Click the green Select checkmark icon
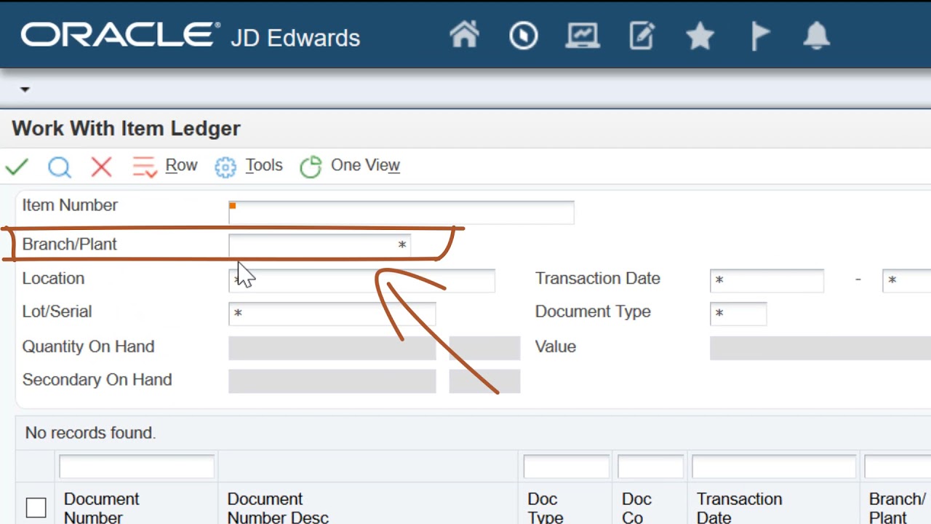This screenshot has width=931, height=524. pos(17,167)
